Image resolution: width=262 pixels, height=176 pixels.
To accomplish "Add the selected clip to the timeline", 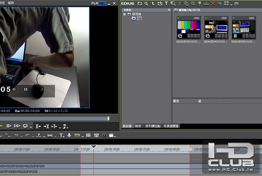I will [x=206, y=4].
